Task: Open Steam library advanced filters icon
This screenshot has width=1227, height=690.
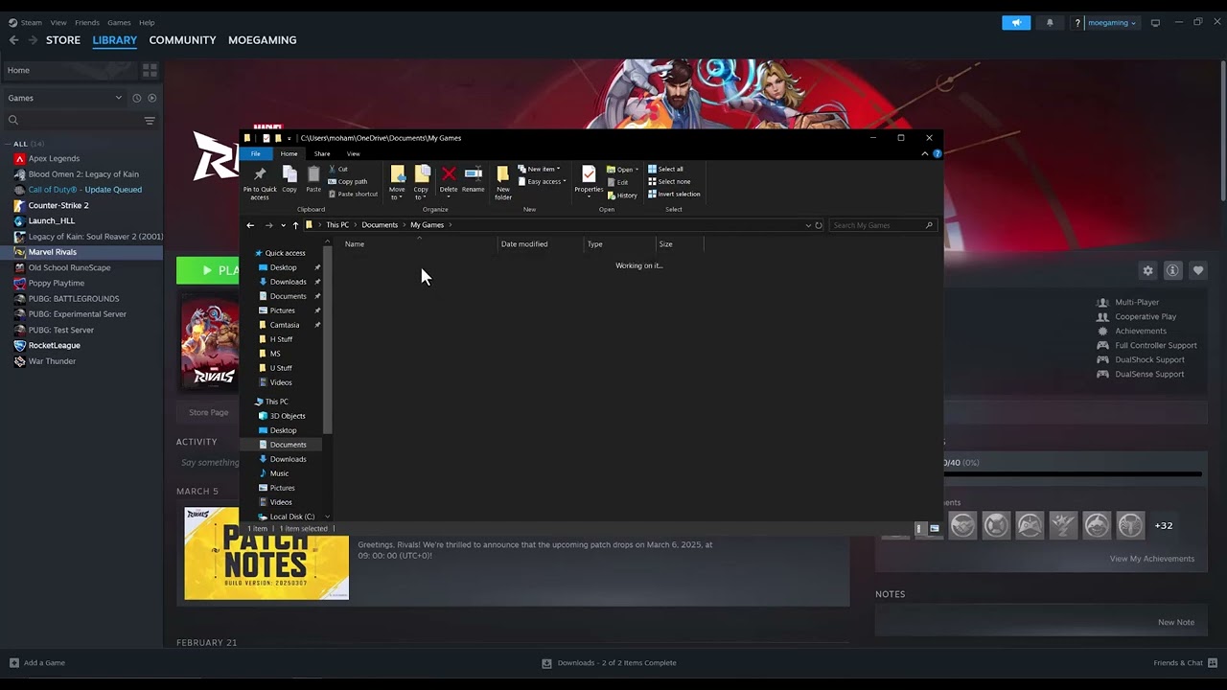Action: [150, 120]
